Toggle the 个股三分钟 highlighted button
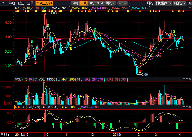The width and height of the screenshot is (192, 137). coord(43,3)
